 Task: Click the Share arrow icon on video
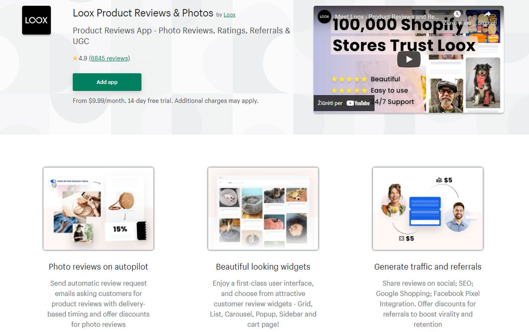coord(487,14)
